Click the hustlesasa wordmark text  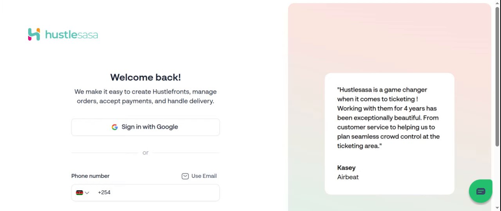point(71,35)
